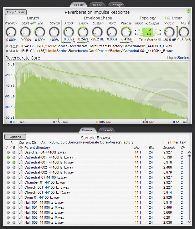
Task: Click the Mix knob
Action: (184, 32)
